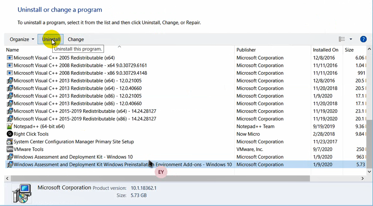Select System Center Configuration Manager Primary Site Setup
This screenshot has width=373, height=206.
click(x=74, y=142)
